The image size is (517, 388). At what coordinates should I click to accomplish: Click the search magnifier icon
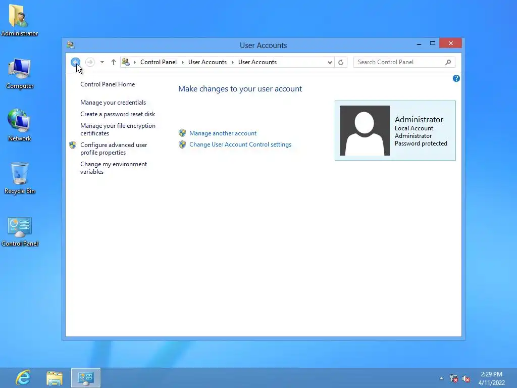448,62
